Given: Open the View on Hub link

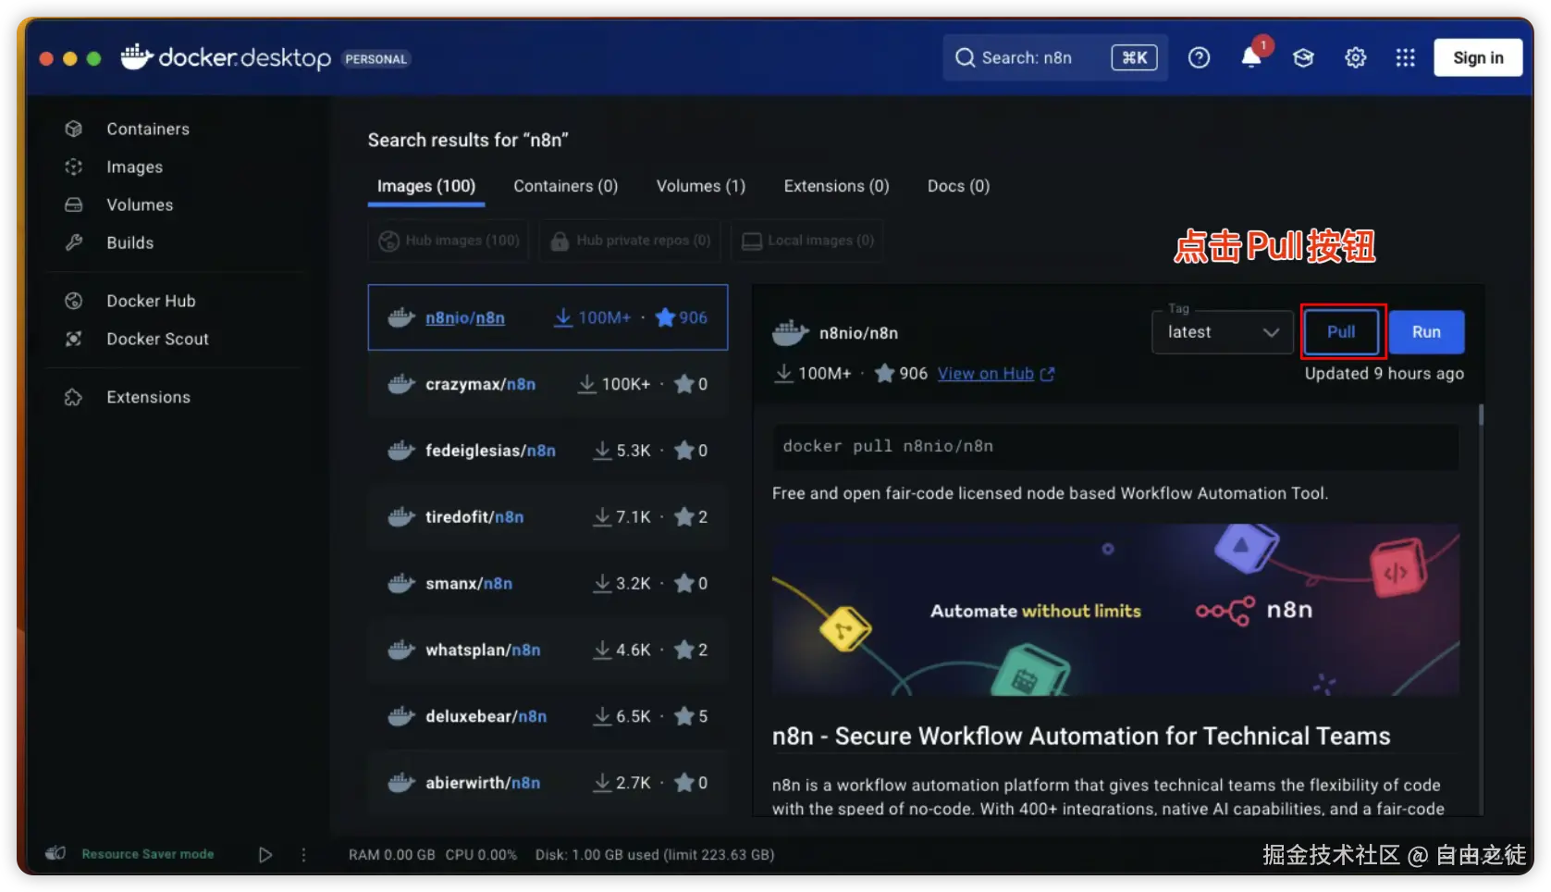Looking at the screenshot, I should (986, 374).
